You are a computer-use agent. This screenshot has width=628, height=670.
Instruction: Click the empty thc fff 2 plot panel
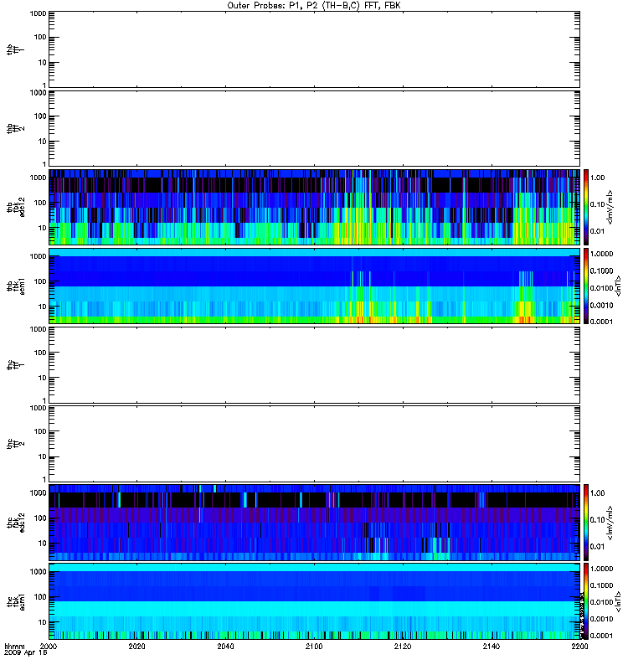coord(314,444)
